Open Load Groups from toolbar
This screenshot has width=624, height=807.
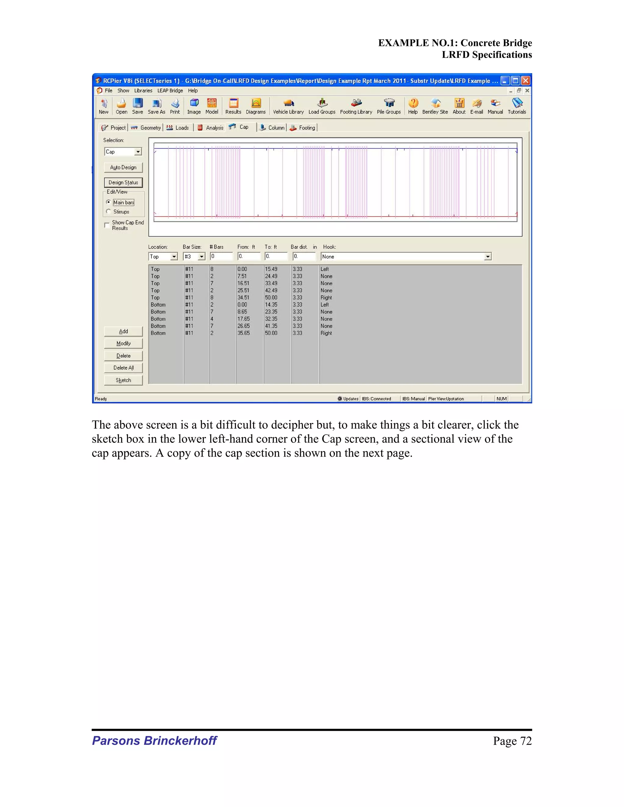[322, 106]
